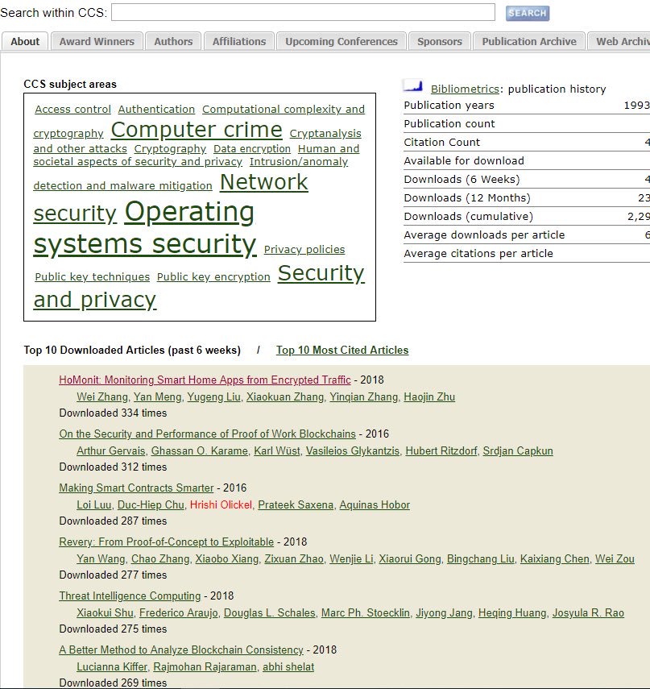The image size is (650, 689).
Task: Click the "Citation Count" row label
Action: click(x=442, y=143)
